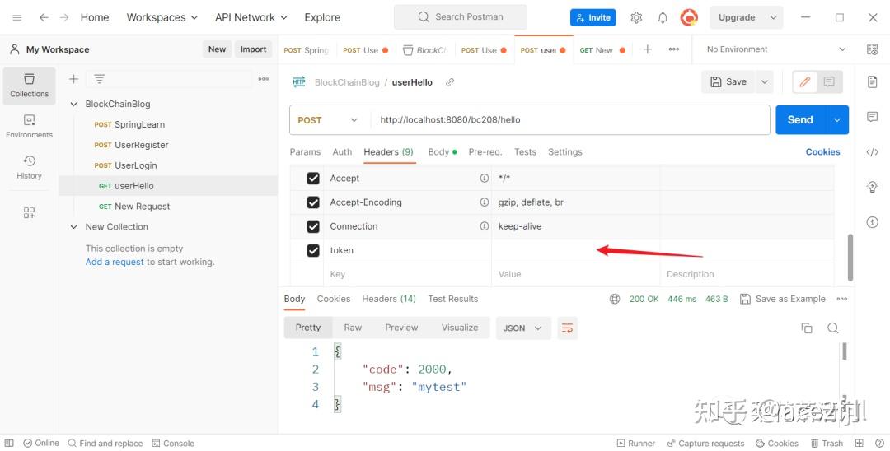The width and height of the screenshot is (890, 451).
Task: Open the notifications bell
Action: point(663,17)
